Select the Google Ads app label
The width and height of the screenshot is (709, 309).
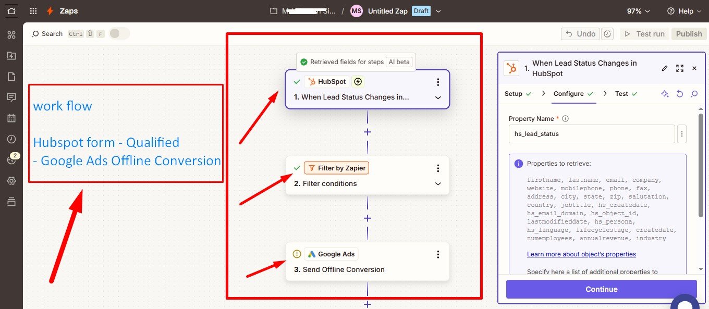pyautogui.click(x=331, y=254)
